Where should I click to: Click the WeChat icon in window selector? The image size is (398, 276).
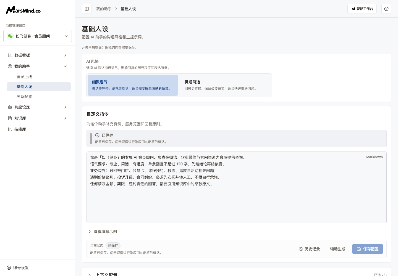10,36
